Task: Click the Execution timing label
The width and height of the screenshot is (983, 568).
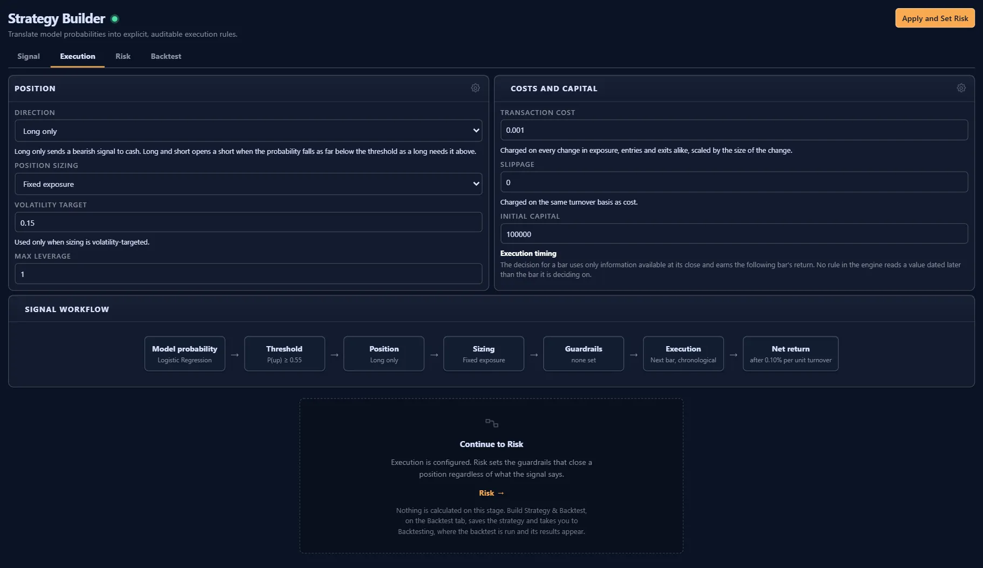Action: [528, 253]
